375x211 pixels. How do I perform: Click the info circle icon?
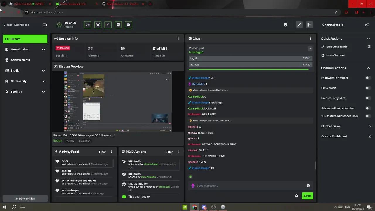(285, 25)
